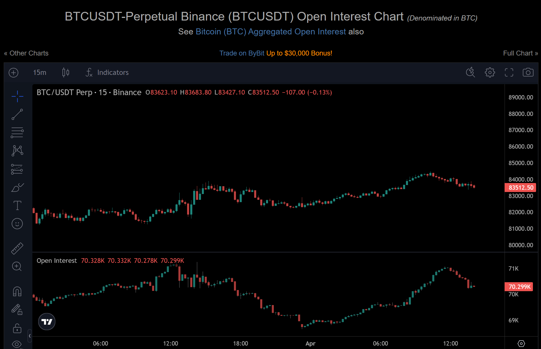Viewport: 541px width, 349px height.
Task: Select the XABCD pattern tool
Action: [17, 151]
